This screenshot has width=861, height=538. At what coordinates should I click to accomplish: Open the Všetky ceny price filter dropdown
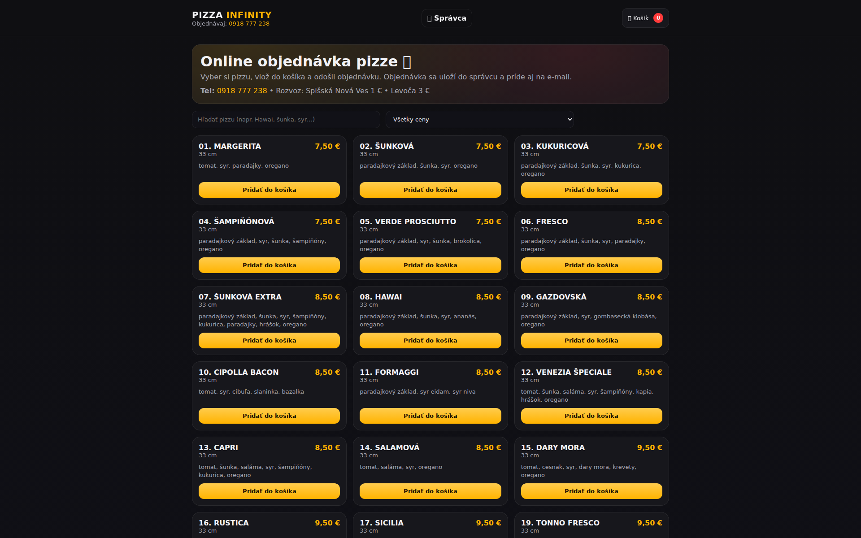pos(479,119)
